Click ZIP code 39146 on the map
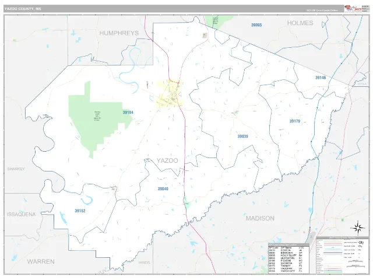Image resolution: width=373 pixels, height=280 pixels. tap(321, 78)
